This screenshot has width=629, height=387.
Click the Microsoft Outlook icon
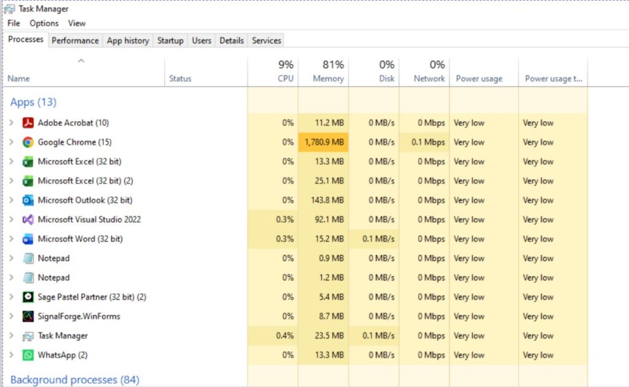(x=28, y=200)
